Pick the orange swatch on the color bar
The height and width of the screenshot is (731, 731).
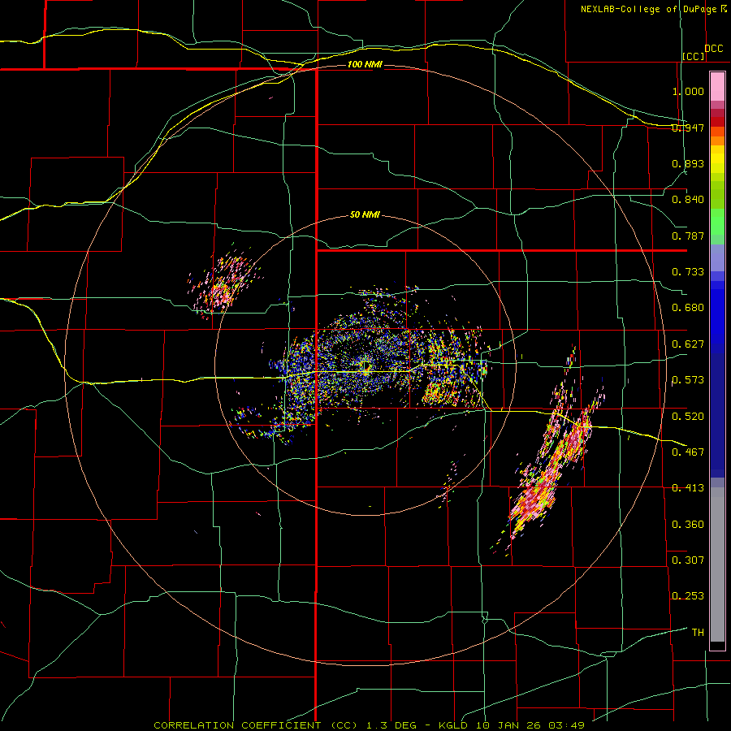[x=717, y=141]
